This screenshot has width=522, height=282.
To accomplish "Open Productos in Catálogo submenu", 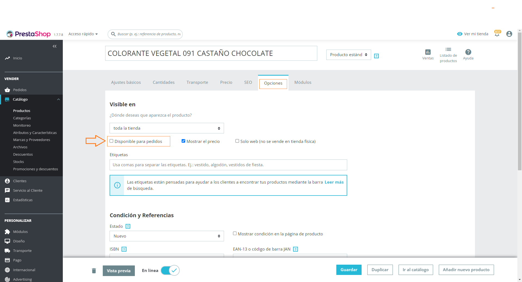I will (x=22, y=111).
